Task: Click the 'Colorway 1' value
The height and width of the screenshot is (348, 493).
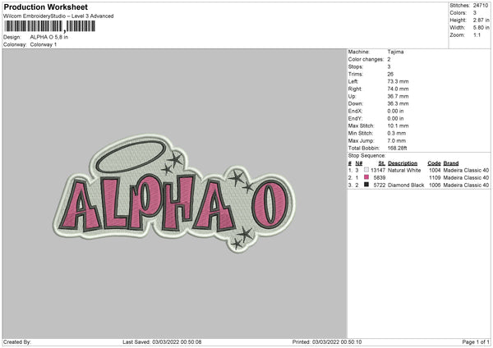Action: pyautogui.click(x=44, y=44)
